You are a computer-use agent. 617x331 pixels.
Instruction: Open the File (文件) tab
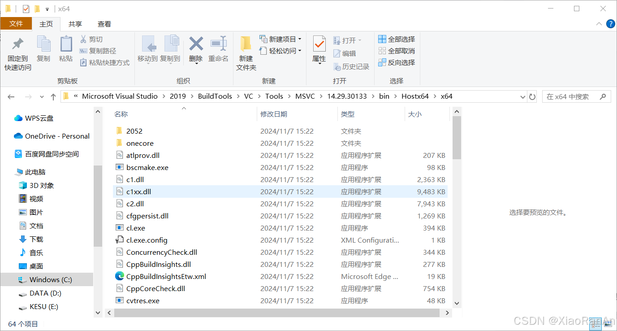click(16, 24)
